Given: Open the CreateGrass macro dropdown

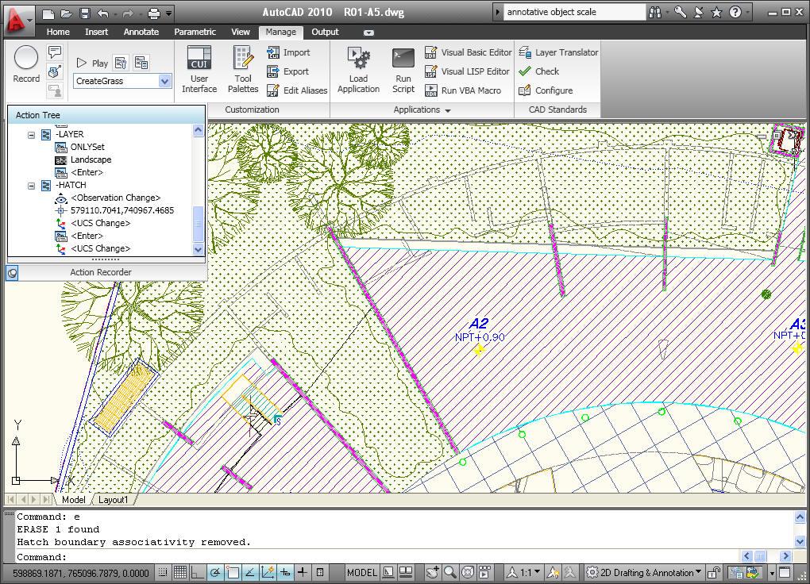Looking at the screenshot, I should tap(165, 81).
